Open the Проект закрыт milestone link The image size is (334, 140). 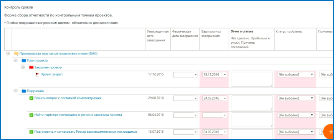pos(51,74)
